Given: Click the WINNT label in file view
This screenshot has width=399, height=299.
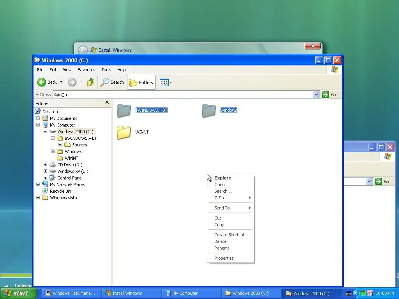Looking at the screenshot, I should point(142,132).
